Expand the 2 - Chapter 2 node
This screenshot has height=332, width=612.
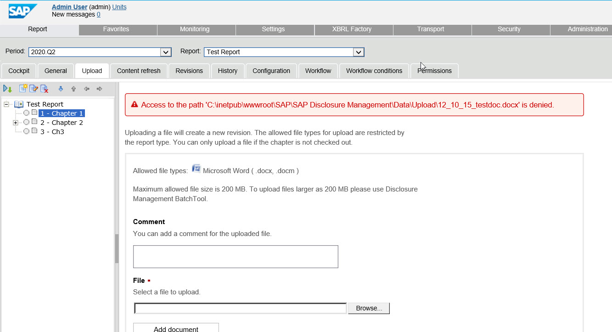coord(16,123)
